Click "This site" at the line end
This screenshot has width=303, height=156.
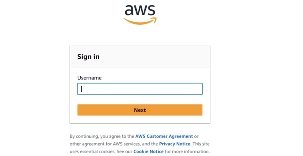(202, 144)
